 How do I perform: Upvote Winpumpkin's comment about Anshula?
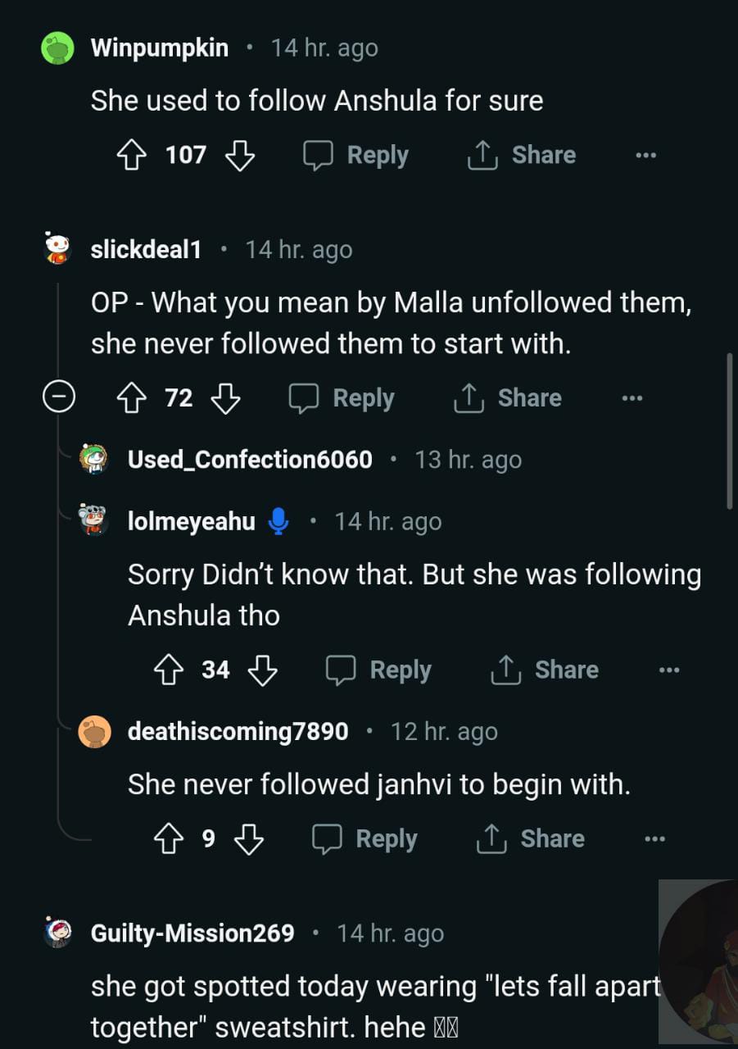click(133, 155)
